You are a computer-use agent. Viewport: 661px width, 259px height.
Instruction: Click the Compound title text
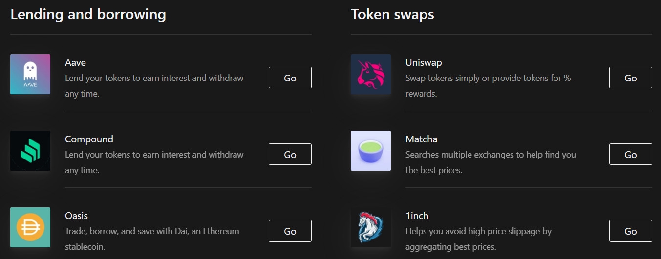click(89, 139)
